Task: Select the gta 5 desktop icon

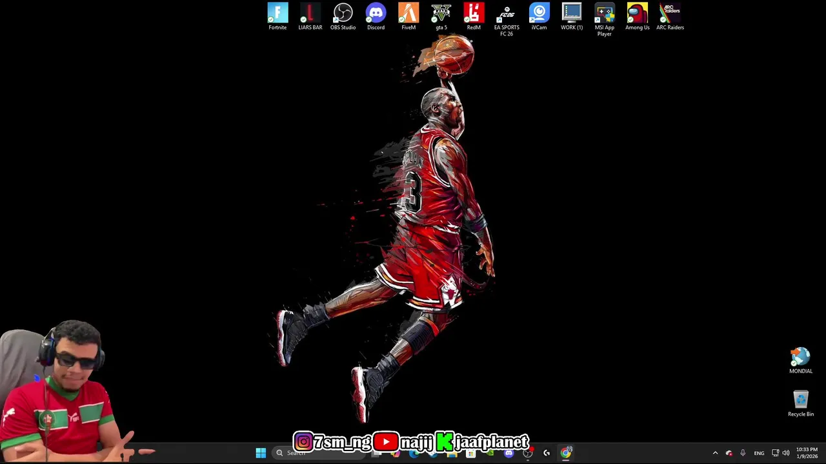Action: tap(441, 17)
